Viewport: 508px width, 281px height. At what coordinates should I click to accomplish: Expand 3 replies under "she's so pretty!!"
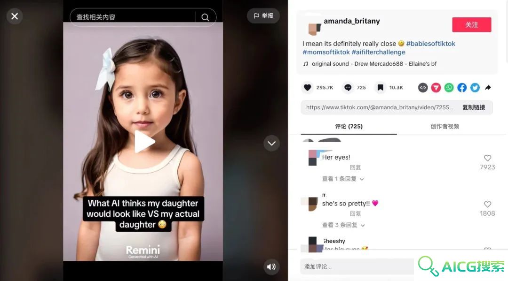343,225
